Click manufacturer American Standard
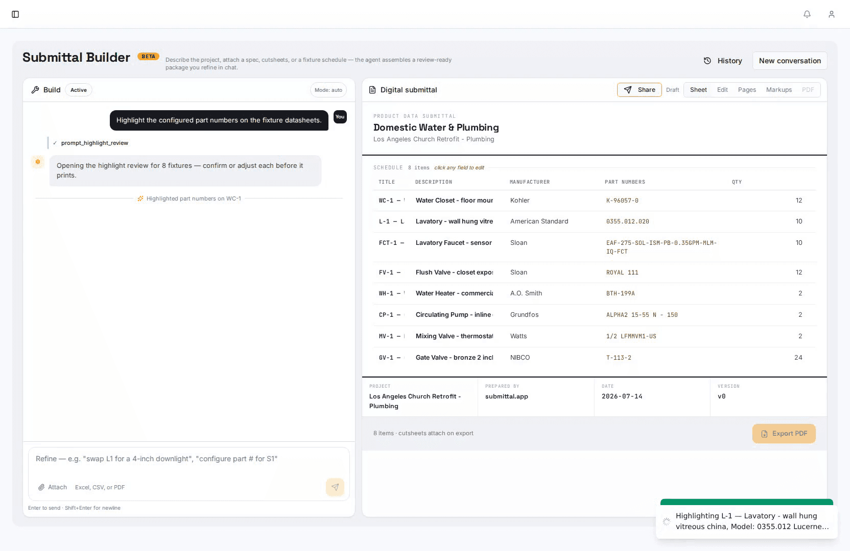Screen dimensions: 850x551 tap(539, 221)
